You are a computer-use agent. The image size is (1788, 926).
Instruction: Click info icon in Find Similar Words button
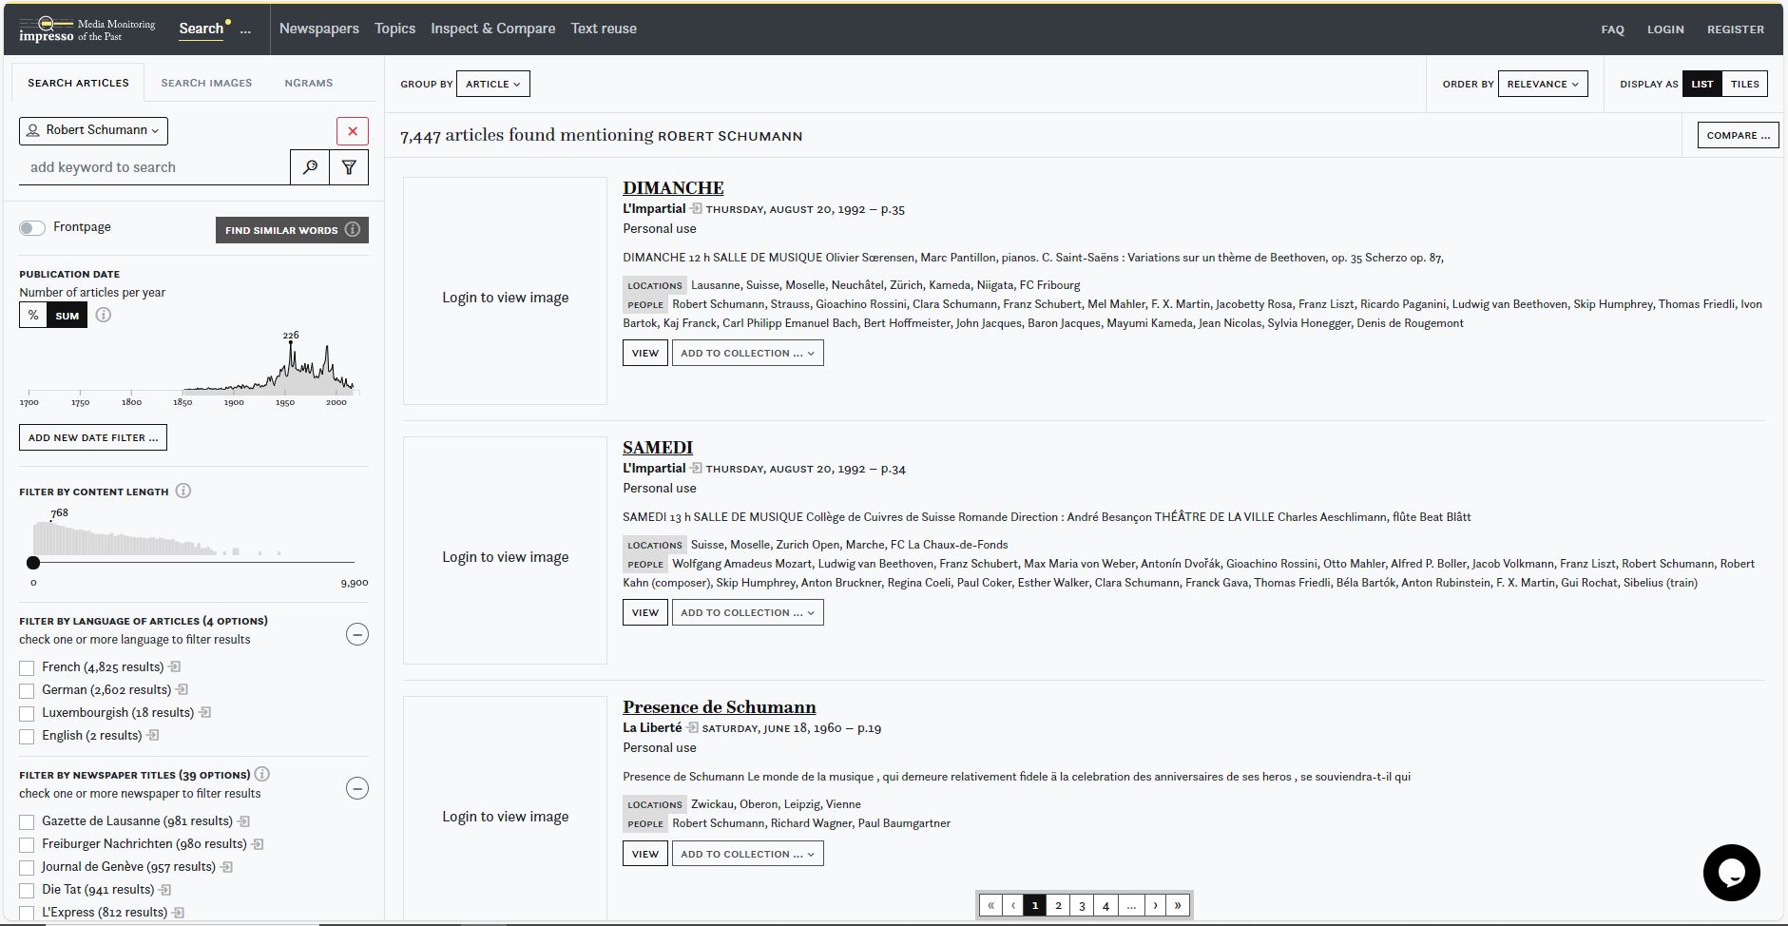tap(353, 229)
